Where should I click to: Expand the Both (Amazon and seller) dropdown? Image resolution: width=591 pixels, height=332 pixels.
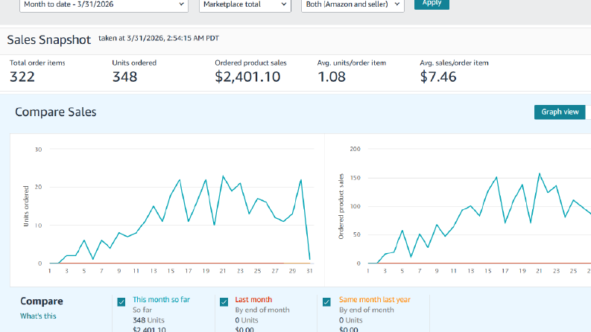(x=353, y=4)
